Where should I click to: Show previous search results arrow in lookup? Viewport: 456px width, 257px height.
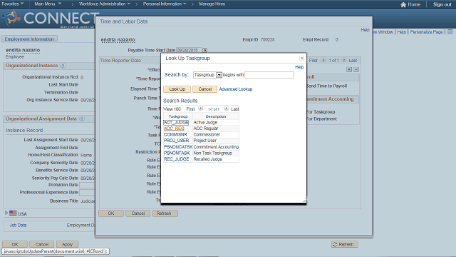(200, 109)
